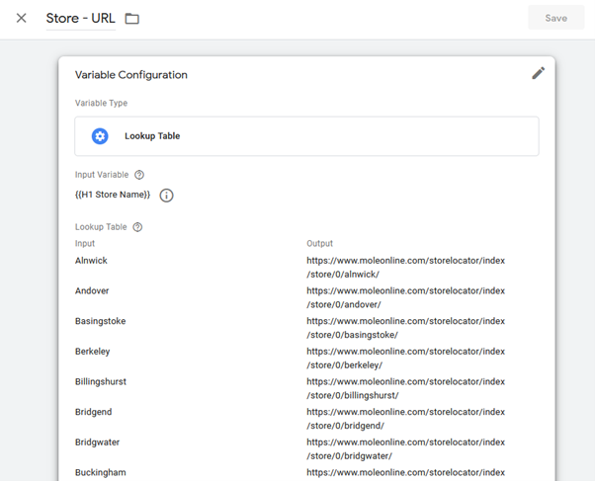Click info icon beside H1 Store Name
The height and width of the screenshot is (481, 595).
(166, 196)
